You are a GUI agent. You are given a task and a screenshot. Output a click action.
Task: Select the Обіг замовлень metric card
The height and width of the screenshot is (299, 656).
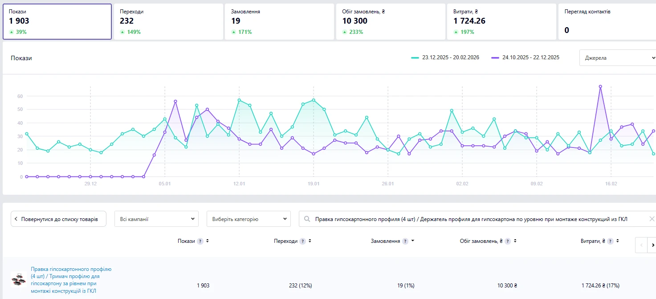point(391,22)
